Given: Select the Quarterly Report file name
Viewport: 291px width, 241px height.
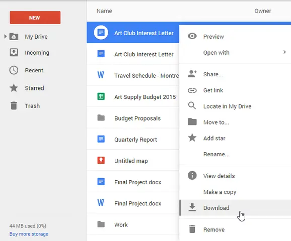Looking at the screenshot, I should 135,140.
